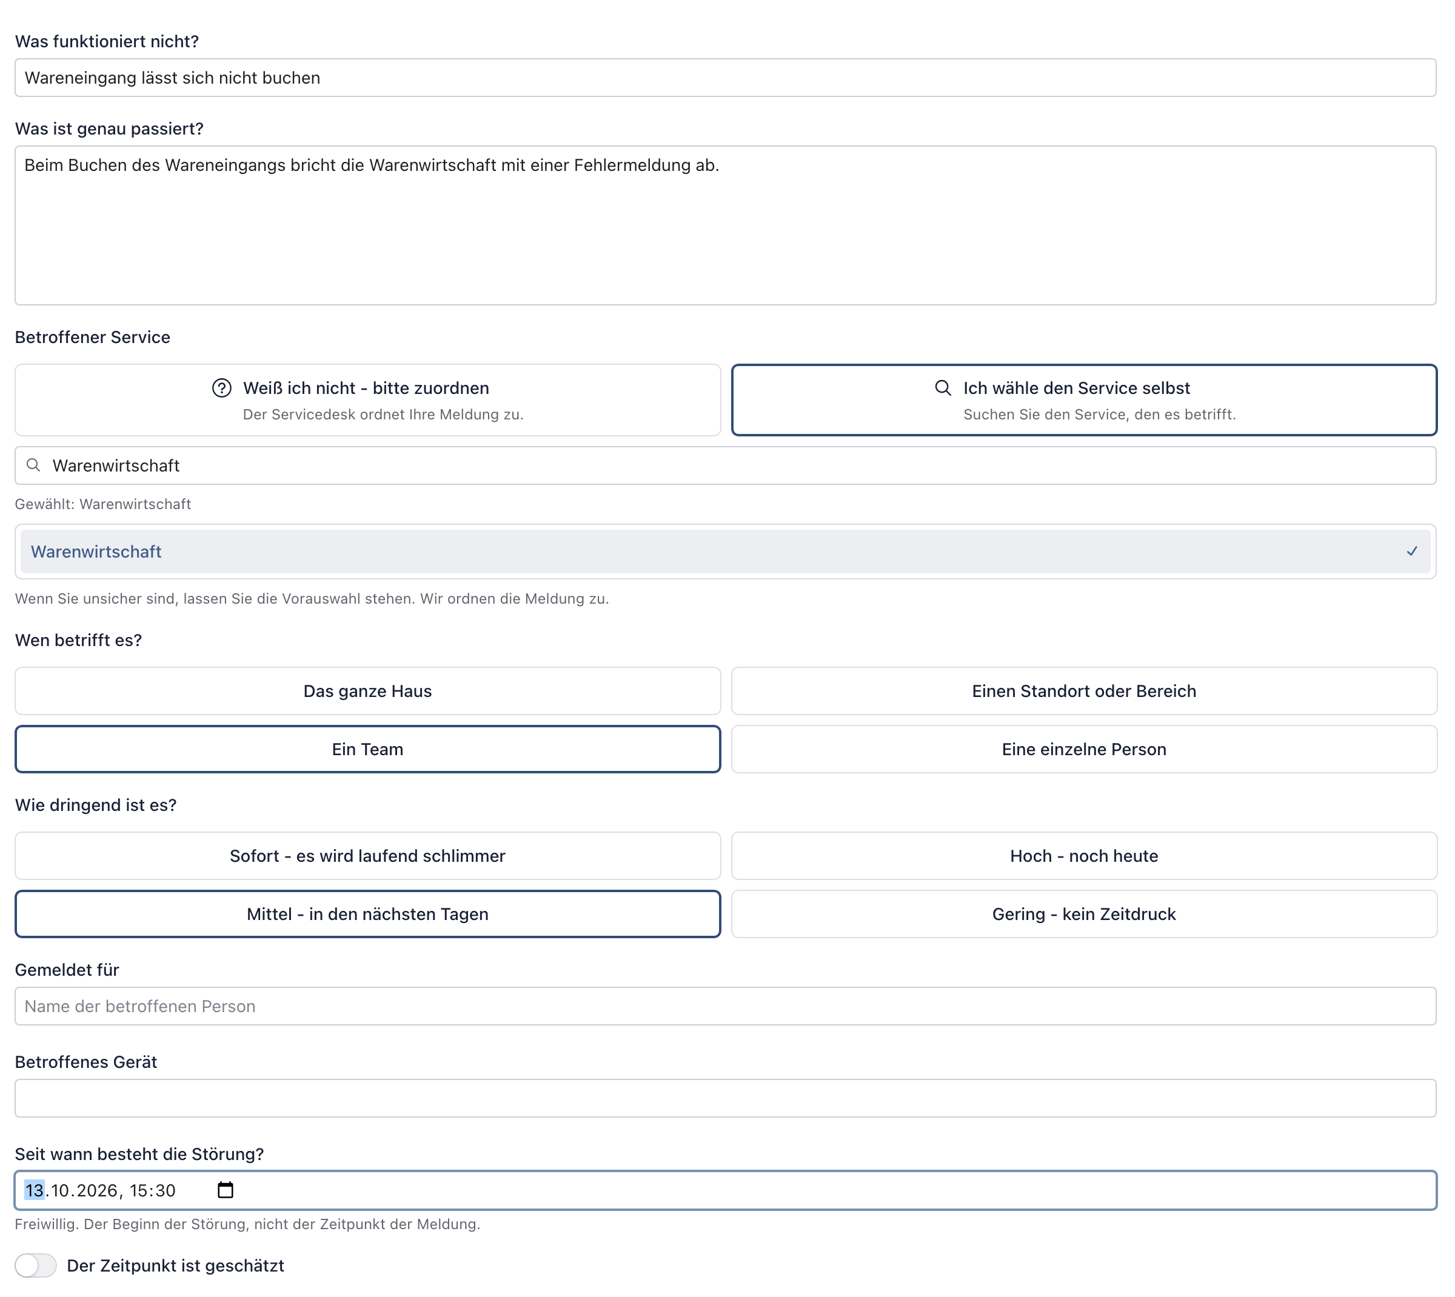
Task: Click the 'Betroffener Service' label
Action: tap(93, 337)
